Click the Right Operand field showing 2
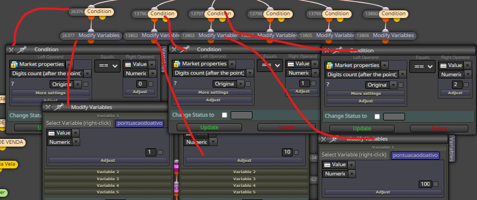Screen dimensions: 477x200 (x=457, y=85)
